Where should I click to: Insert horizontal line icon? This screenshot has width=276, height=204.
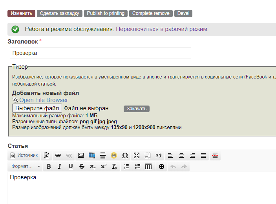pos(103,155)
